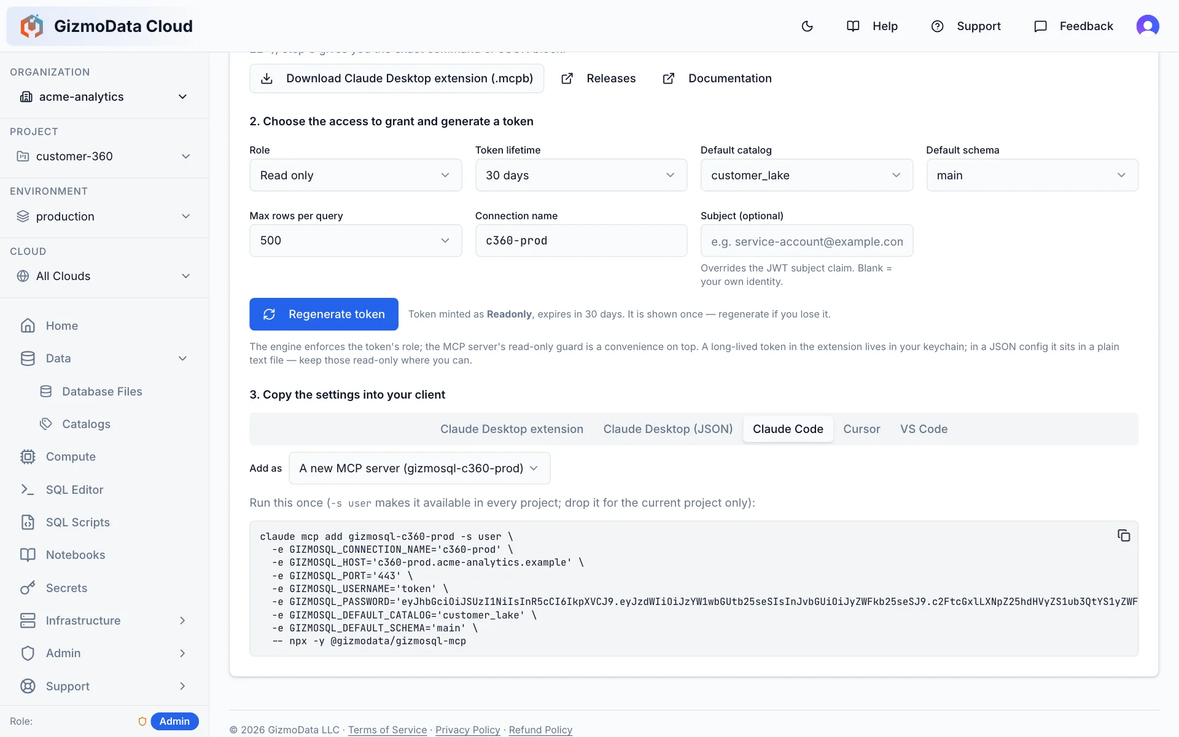The height and width of the screenshot is (737, 1179).
Task: Switch to the VS Code tab
Action: click(924, 429)
